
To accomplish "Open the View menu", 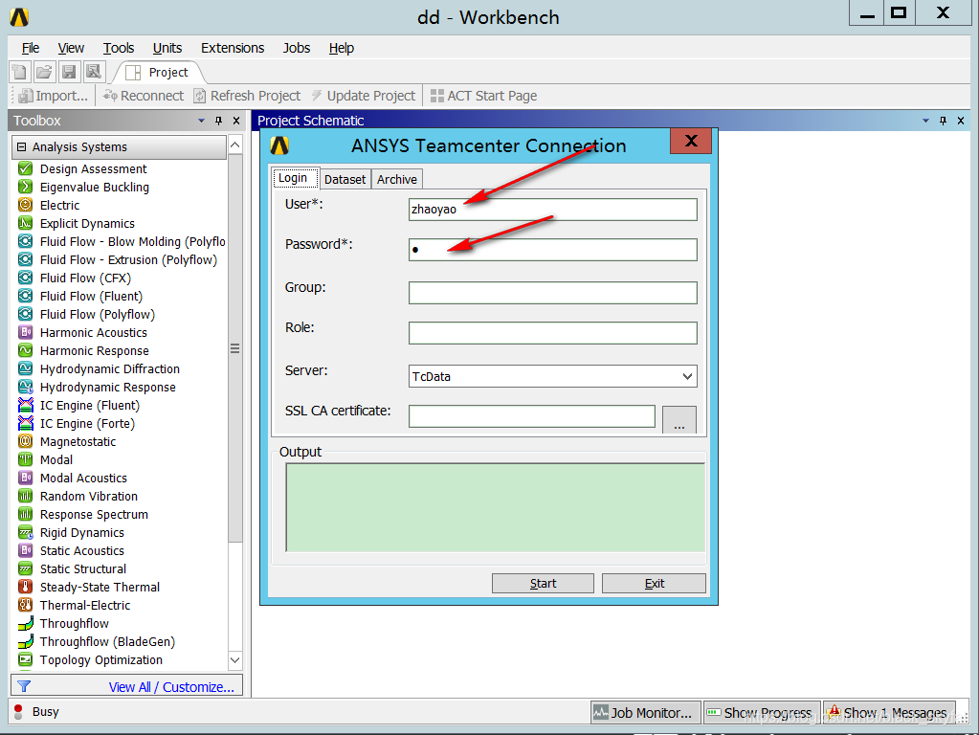I will pos(71,48).
